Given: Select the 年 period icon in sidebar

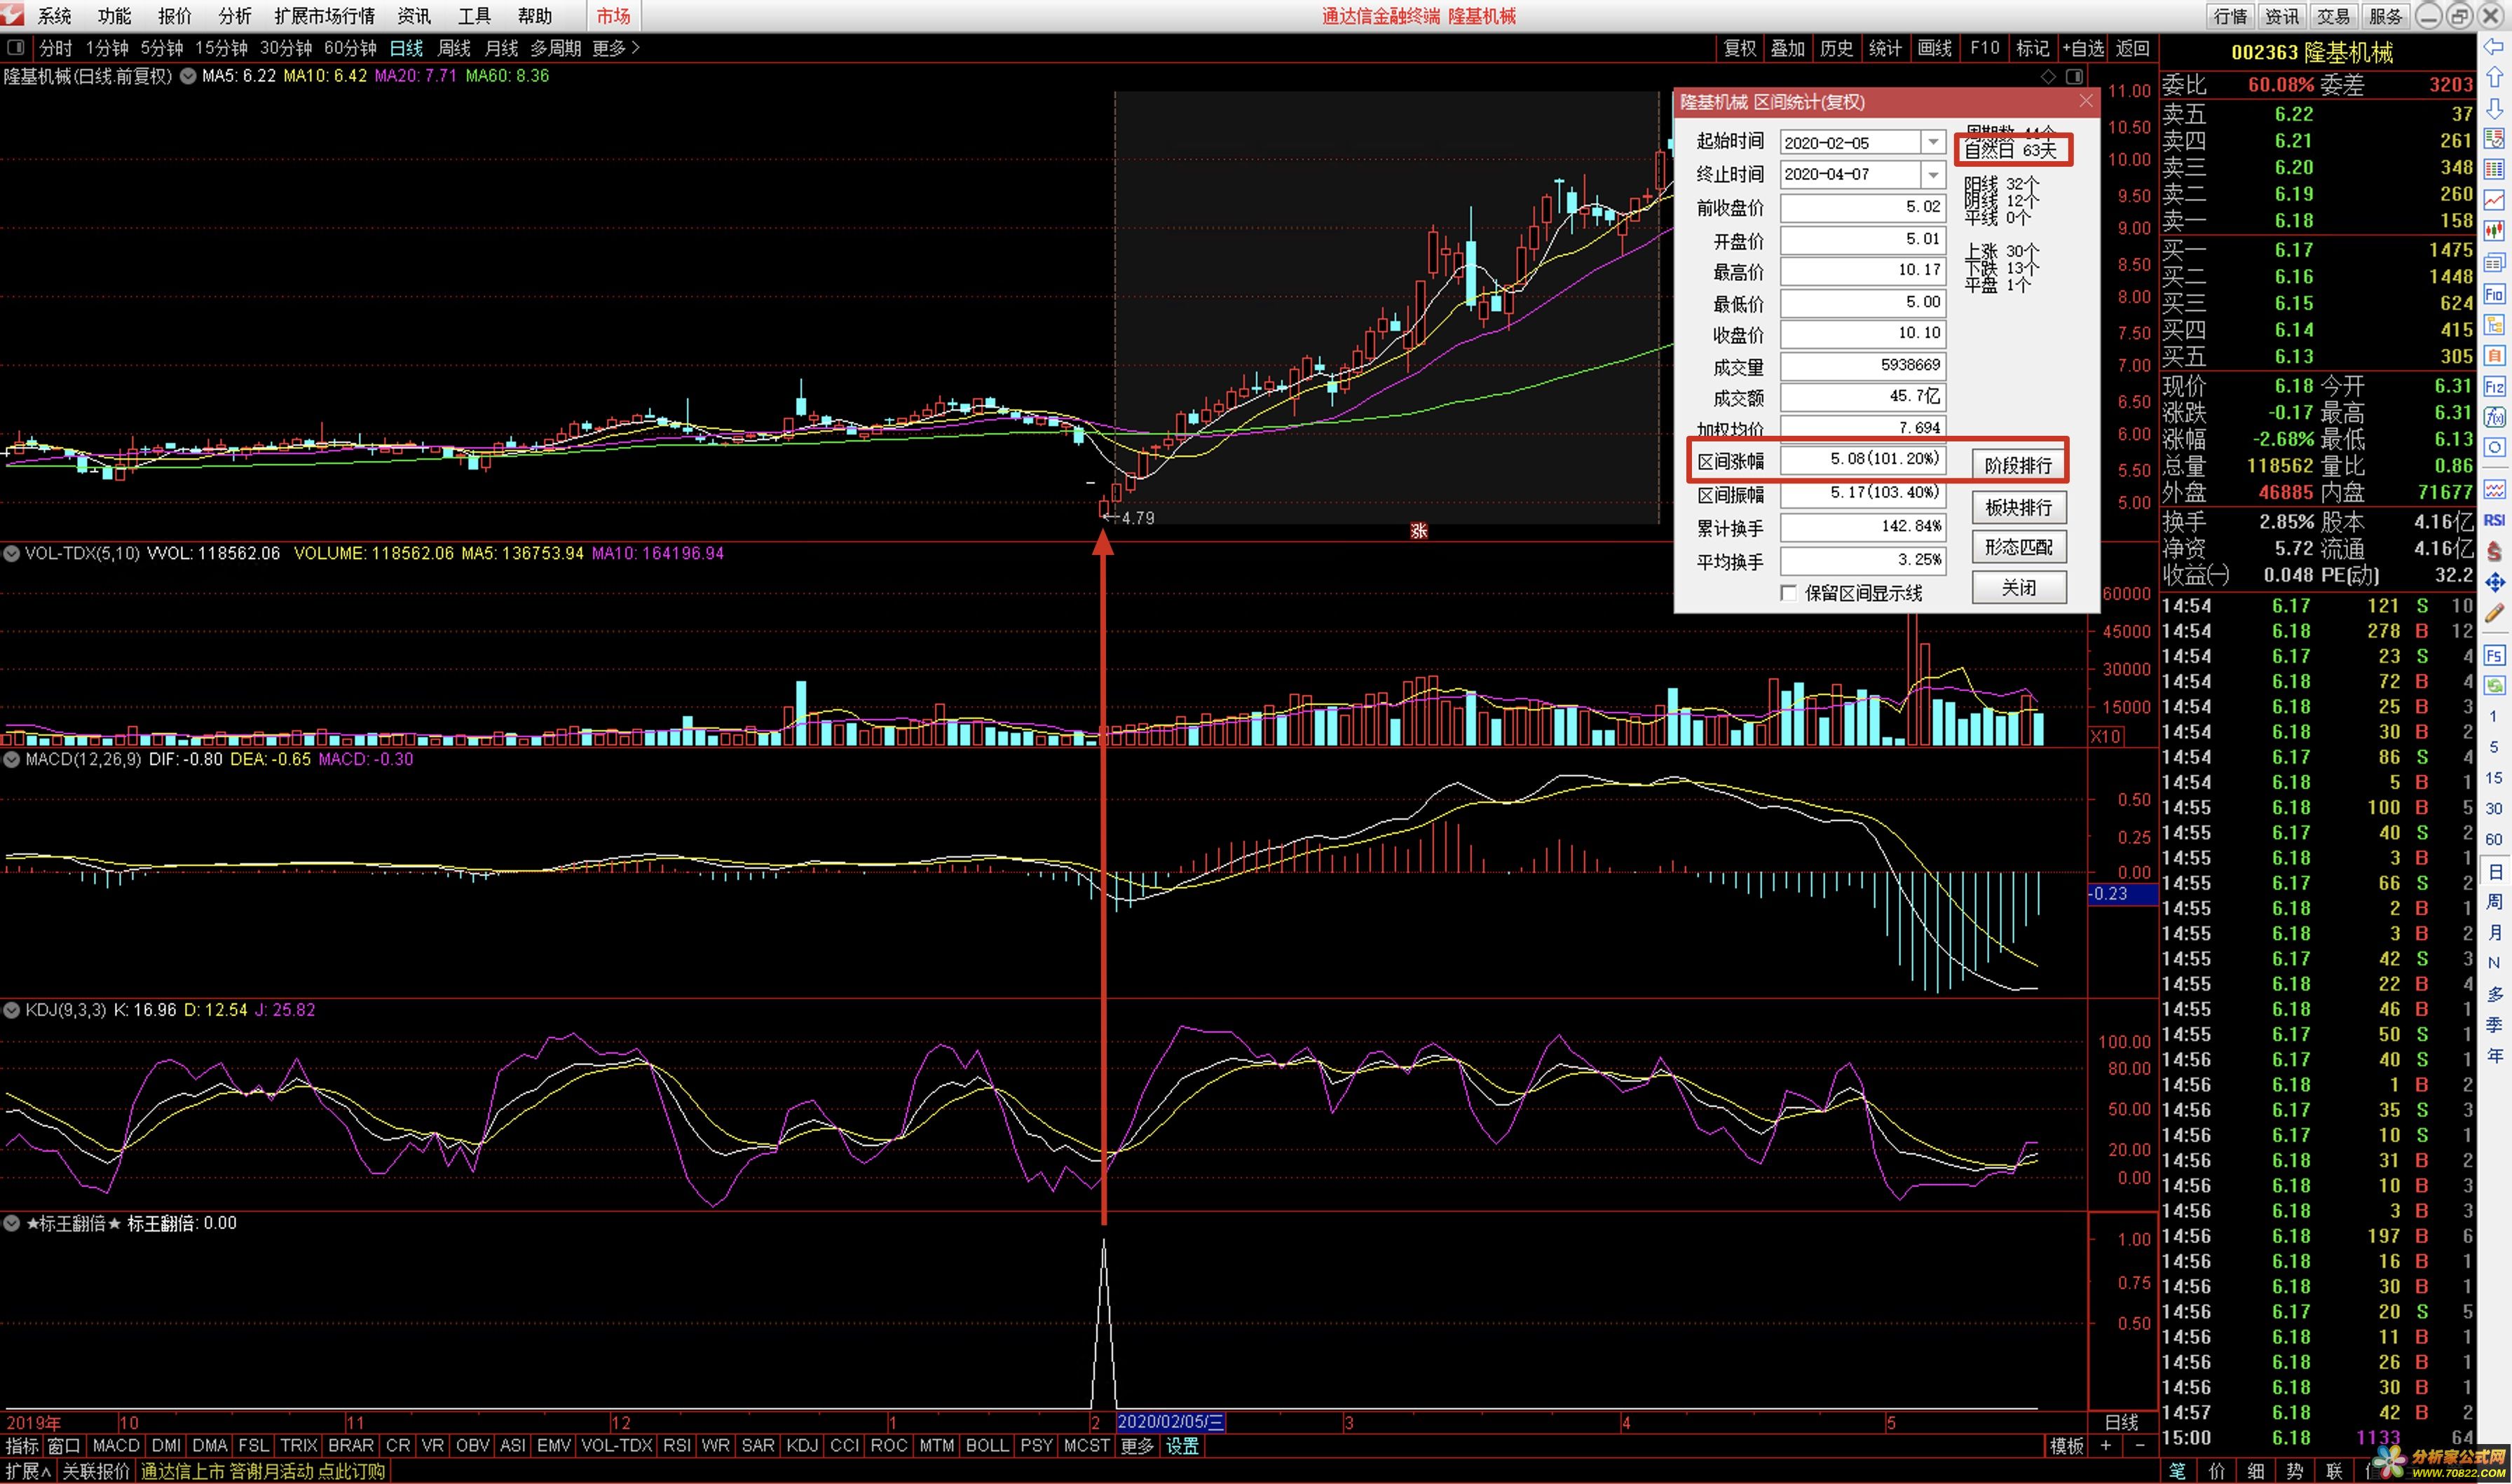Looking at the screenshot, I should click(2495, 1056).
